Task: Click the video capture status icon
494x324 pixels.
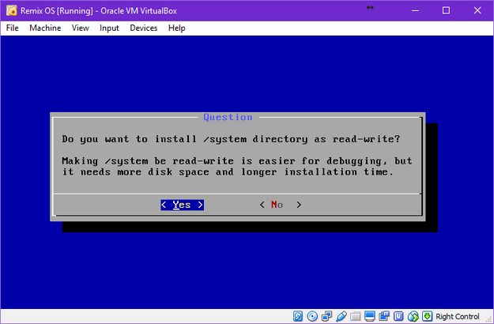Action: 384,316
